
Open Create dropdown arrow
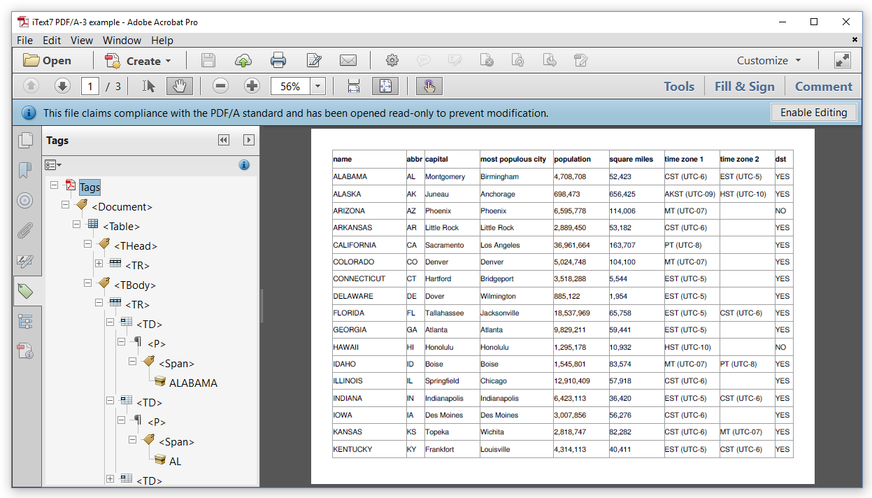coord(168,62)
